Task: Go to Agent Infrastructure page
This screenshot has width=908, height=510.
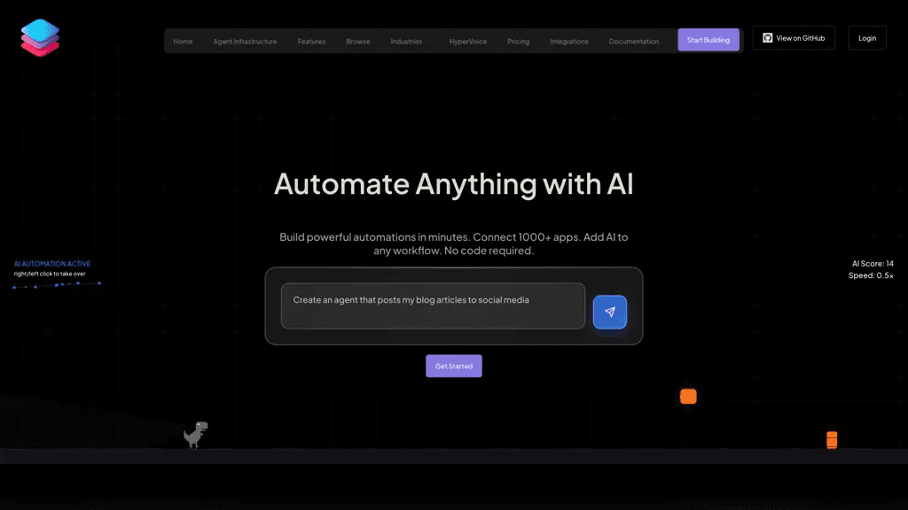Action: (x=245, y=42)
